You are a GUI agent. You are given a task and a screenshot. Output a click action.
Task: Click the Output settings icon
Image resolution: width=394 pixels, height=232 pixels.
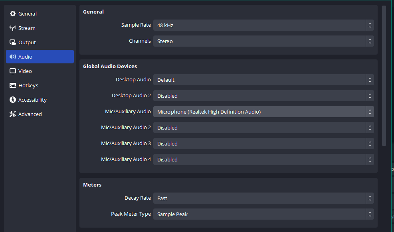coord(12,42)
